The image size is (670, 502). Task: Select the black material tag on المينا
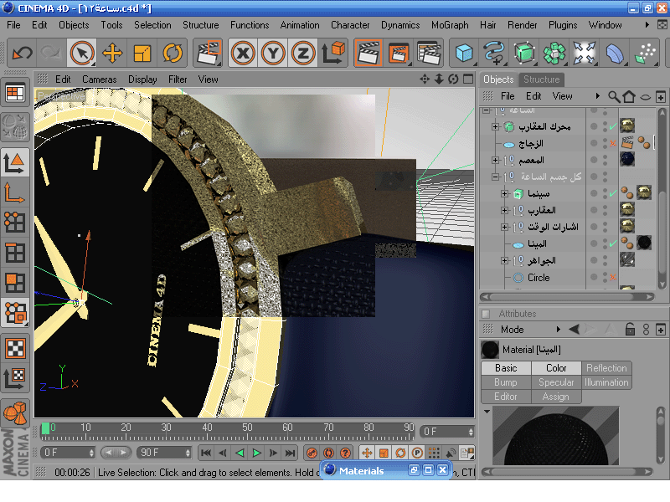(643, 243)
